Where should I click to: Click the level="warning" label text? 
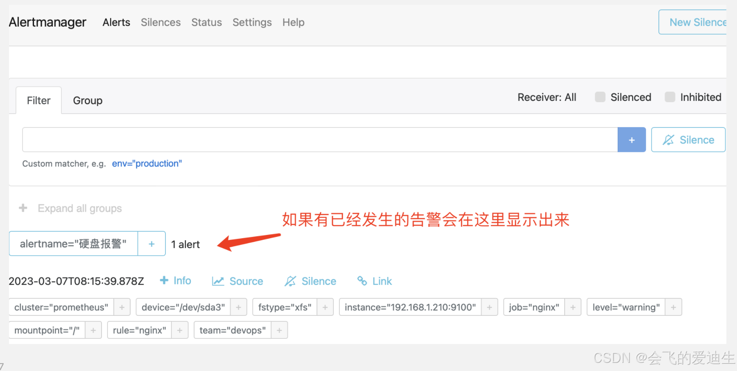[x=626, y=307]
